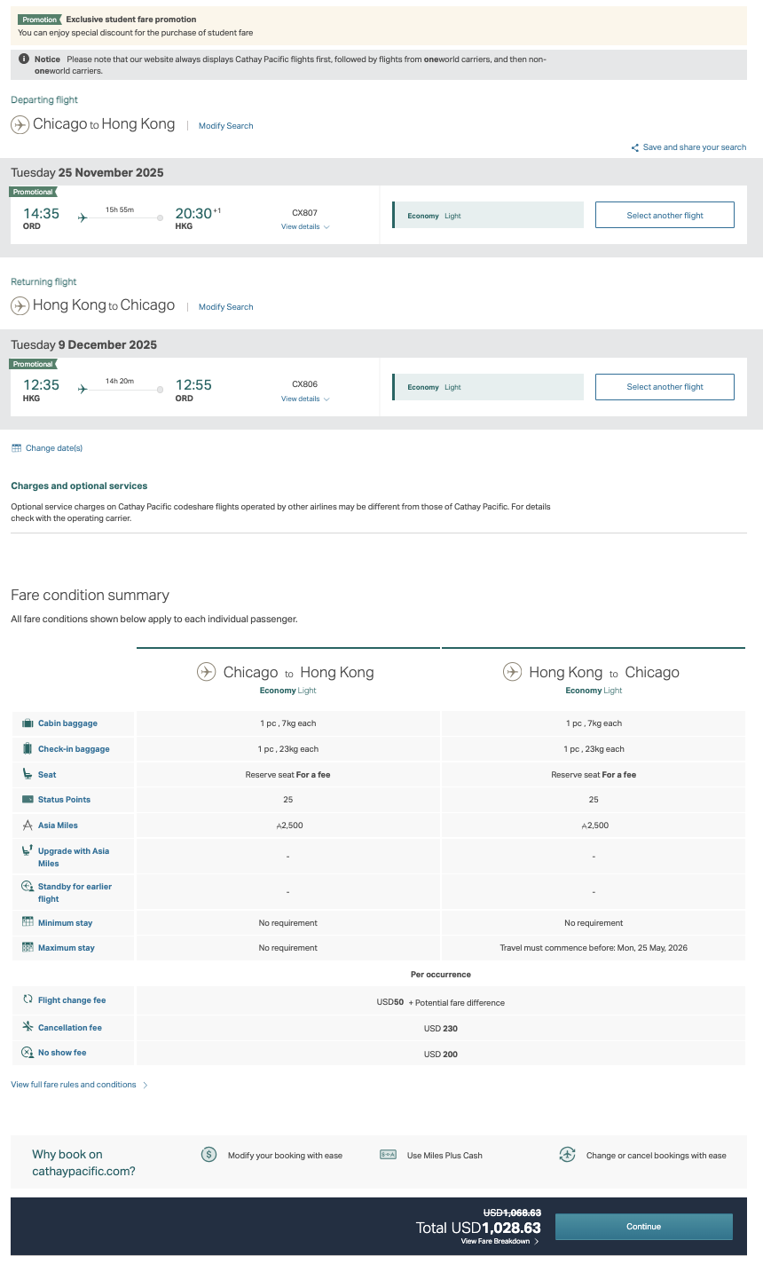Click the Seat icon in fare conditions
The image size is (763, 1264).
pyautogui.click(x=28, y=775)
